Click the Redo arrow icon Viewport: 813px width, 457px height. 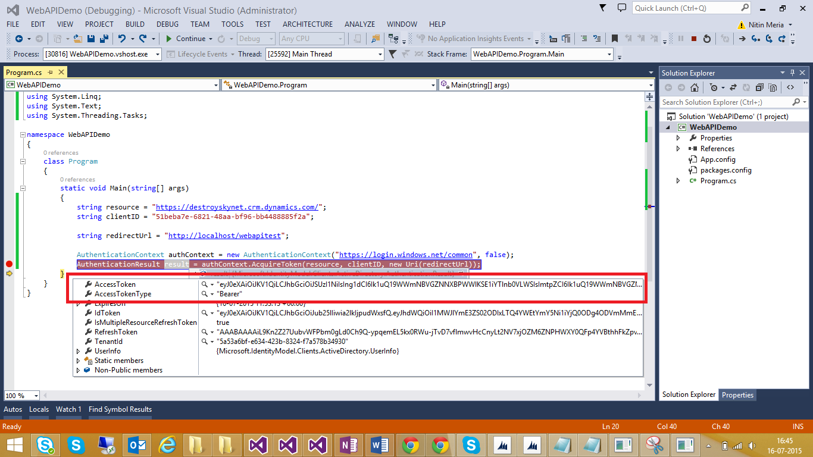point(143,39)
